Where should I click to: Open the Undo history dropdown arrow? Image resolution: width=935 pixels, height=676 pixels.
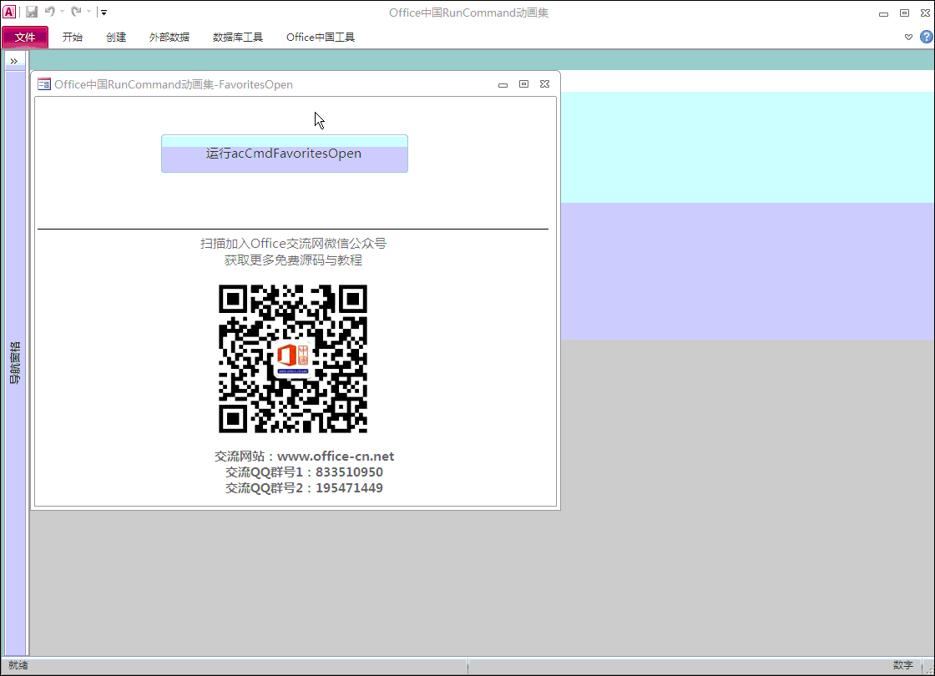62,12
